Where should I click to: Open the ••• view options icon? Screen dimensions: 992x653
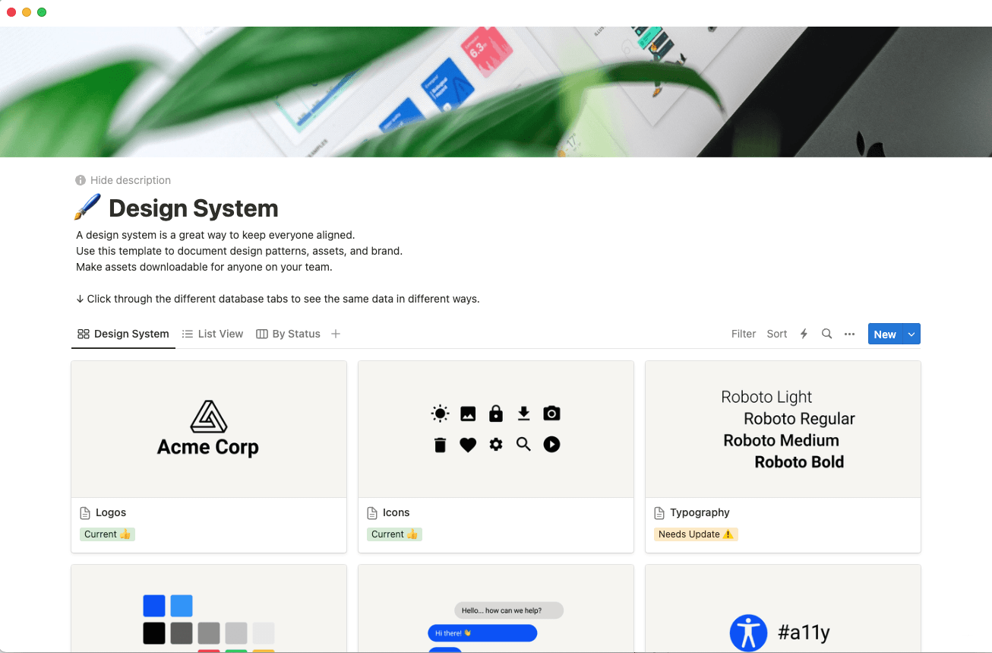pyautogui.click(x=849, y=334)
